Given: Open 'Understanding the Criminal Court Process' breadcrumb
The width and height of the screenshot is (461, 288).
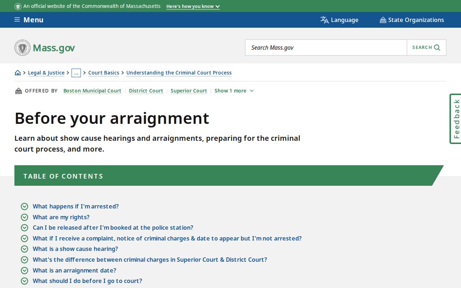Looking at the screenshot, I should point(179,73).
